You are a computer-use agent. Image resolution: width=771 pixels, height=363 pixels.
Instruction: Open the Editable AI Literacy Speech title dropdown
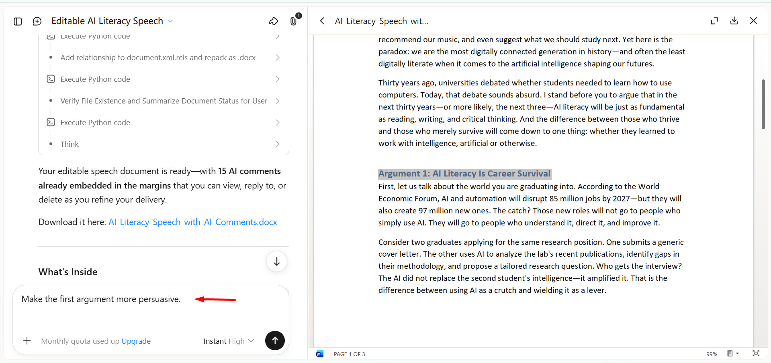pyautogui.click(x=112, y=21)
